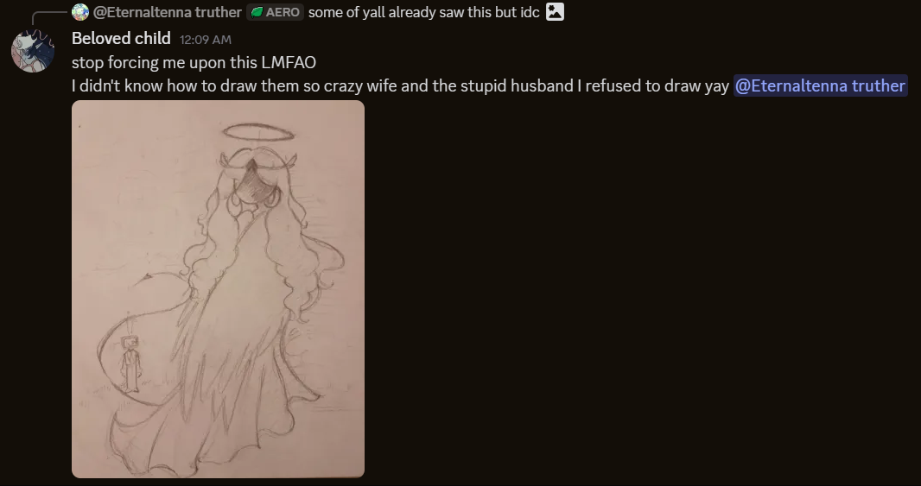
Task: Jump to replied message 'some of yall already saw this'
Action: pyautogui.click(x=423, y=12)
